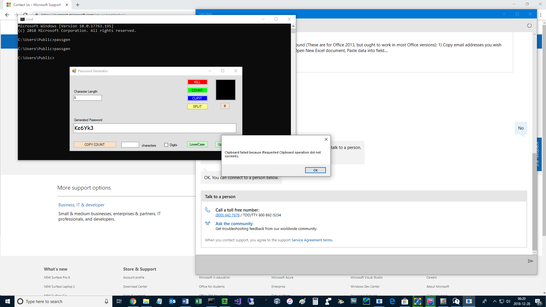The height and width of the screenshot is (307, 546).
Task: Click the Cortana microphone icon
Action: point(106,301)
